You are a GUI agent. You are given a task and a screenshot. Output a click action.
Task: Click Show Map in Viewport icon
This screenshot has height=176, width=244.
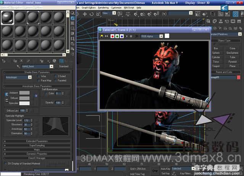pyautogui.click(x=54, y=61)
